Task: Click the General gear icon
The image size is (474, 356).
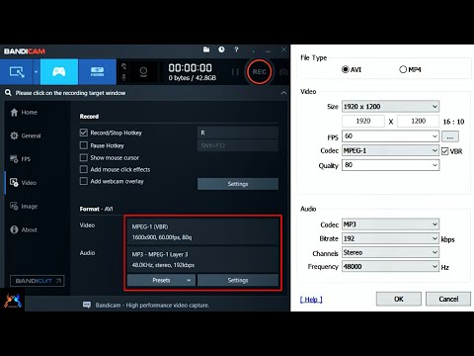Action: coord(14,135)
